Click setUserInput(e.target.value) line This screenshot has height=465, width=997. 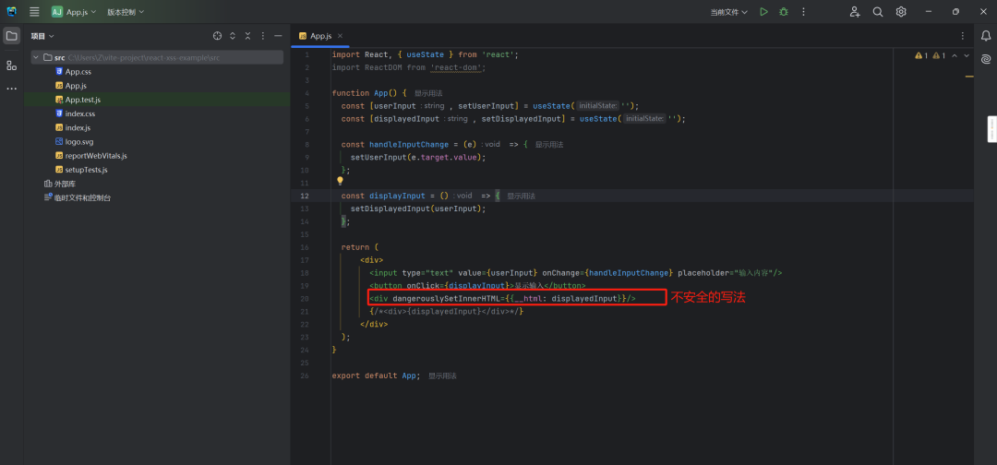[418, 158]
